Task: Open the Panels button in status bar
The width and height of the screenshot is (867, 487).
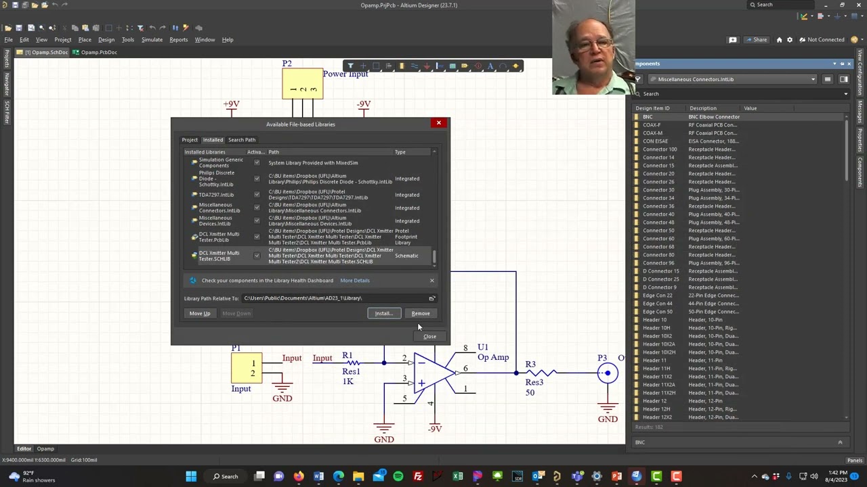Action: tap(855, 461)
